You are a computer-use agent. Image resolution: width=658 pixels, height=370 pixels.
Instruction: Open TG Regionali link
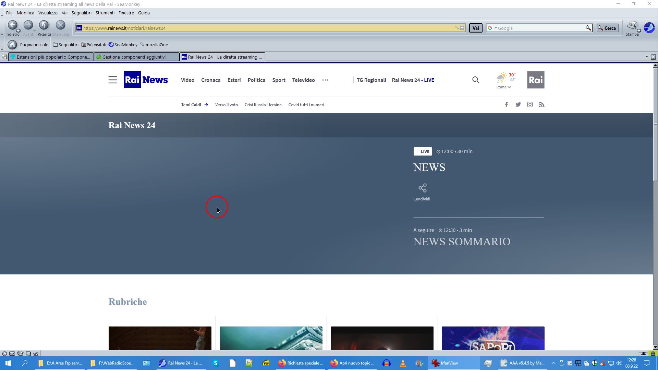tap(371, 80)
